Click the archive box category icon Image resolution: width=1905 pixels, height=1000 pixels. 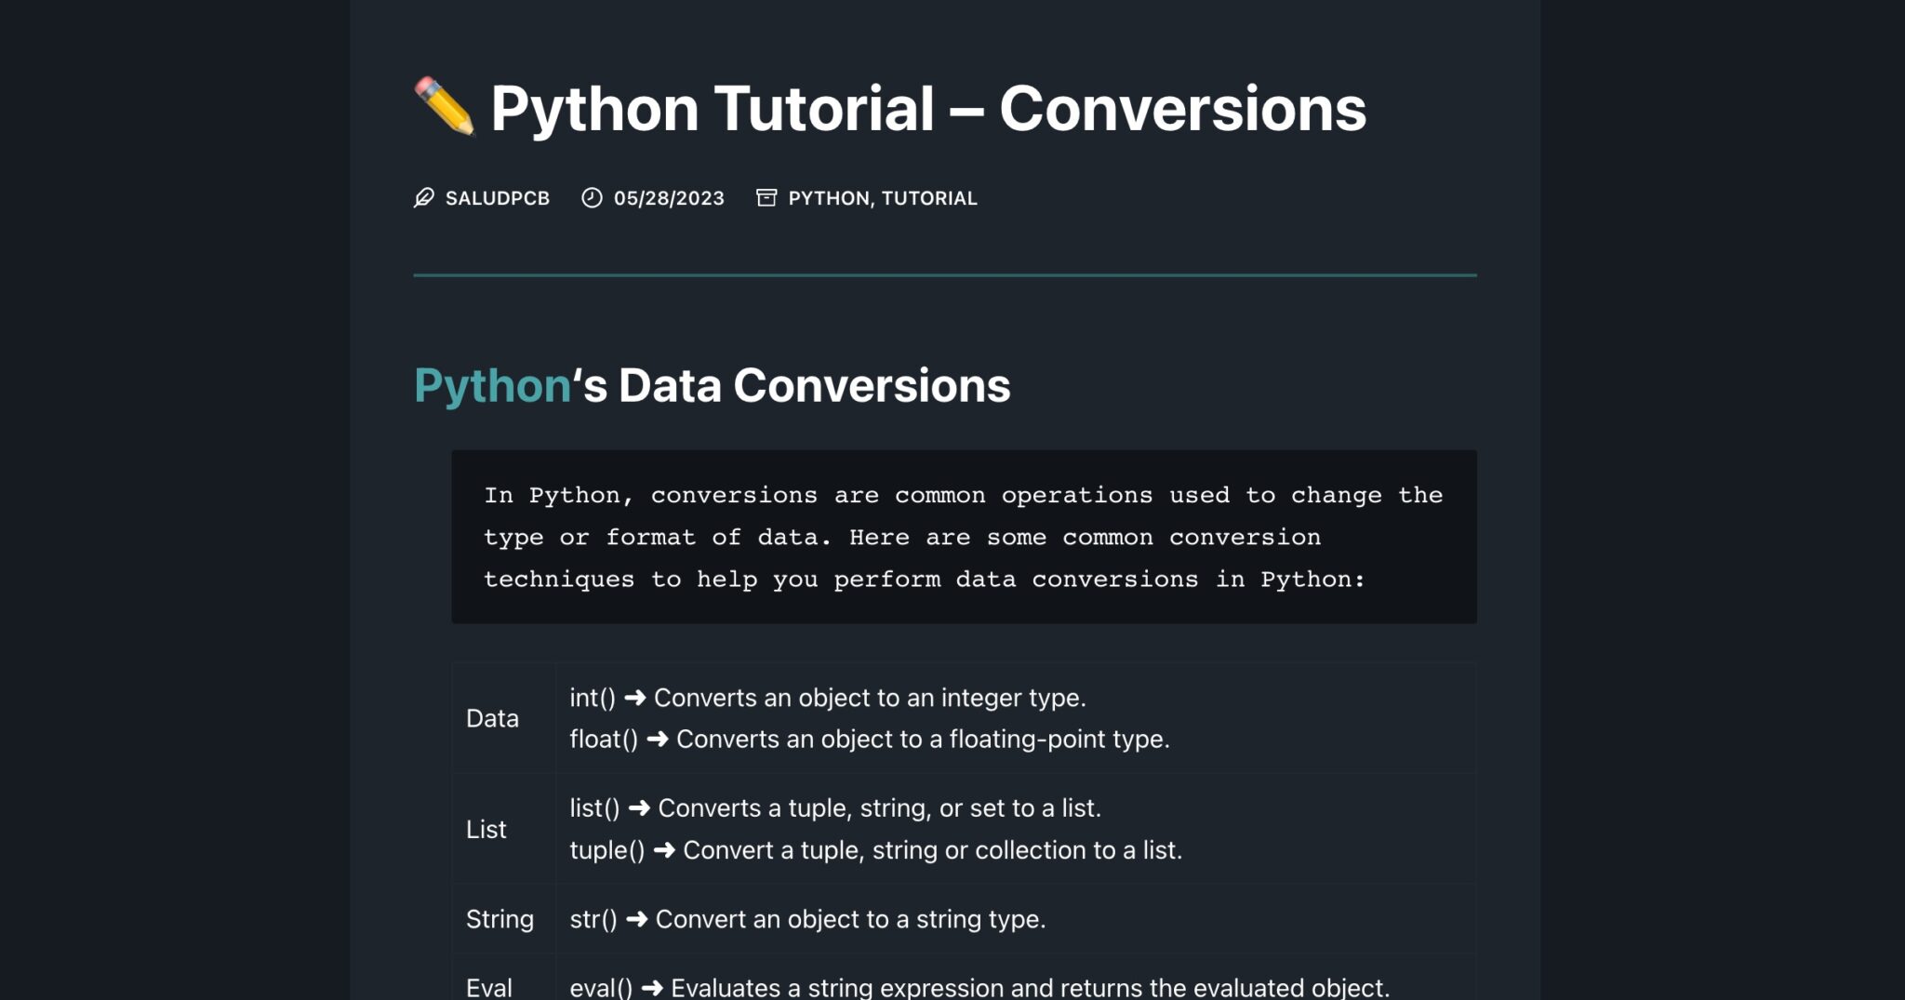(x=766, y=198)
